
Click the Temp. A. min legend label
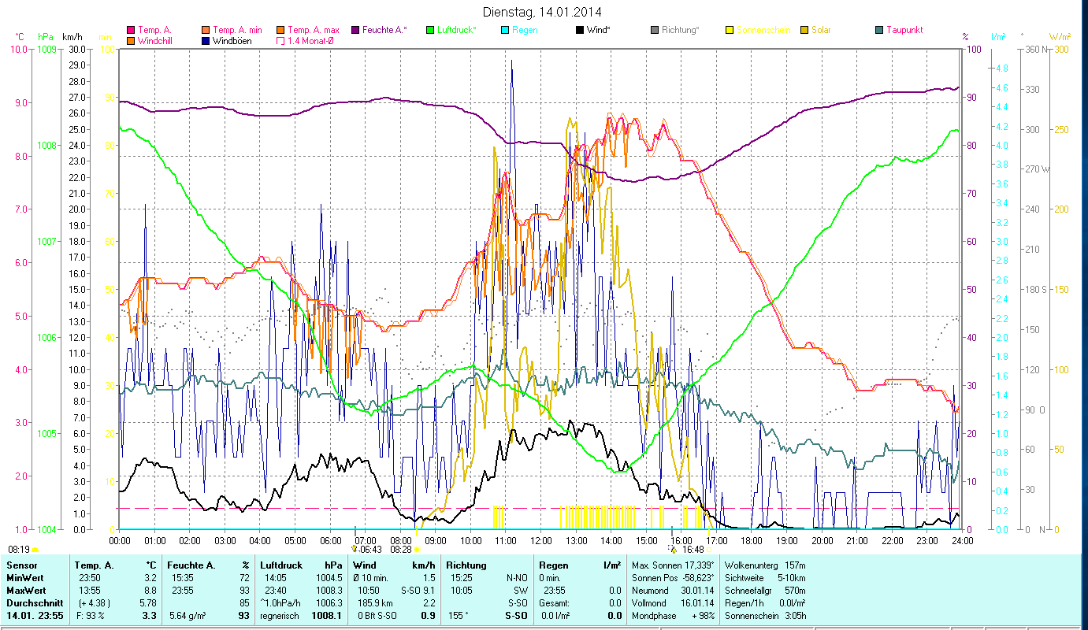tap(238, 31)
